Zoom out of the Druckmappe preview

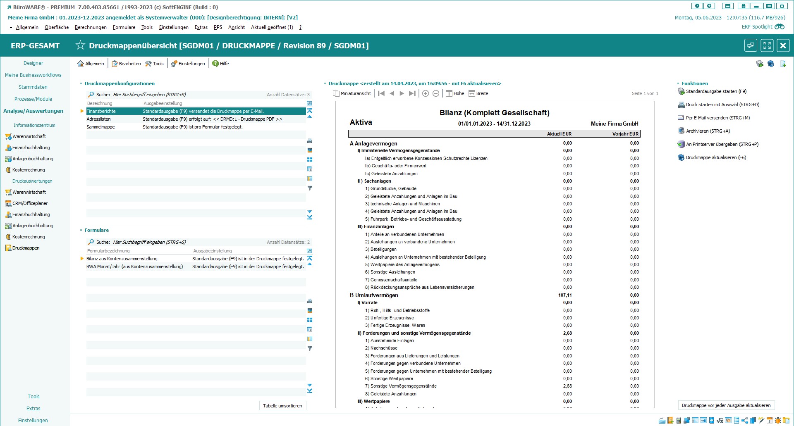point(436,93)
